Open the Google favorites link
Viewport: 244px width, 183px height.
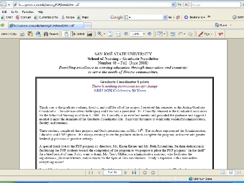coord(68,17)
